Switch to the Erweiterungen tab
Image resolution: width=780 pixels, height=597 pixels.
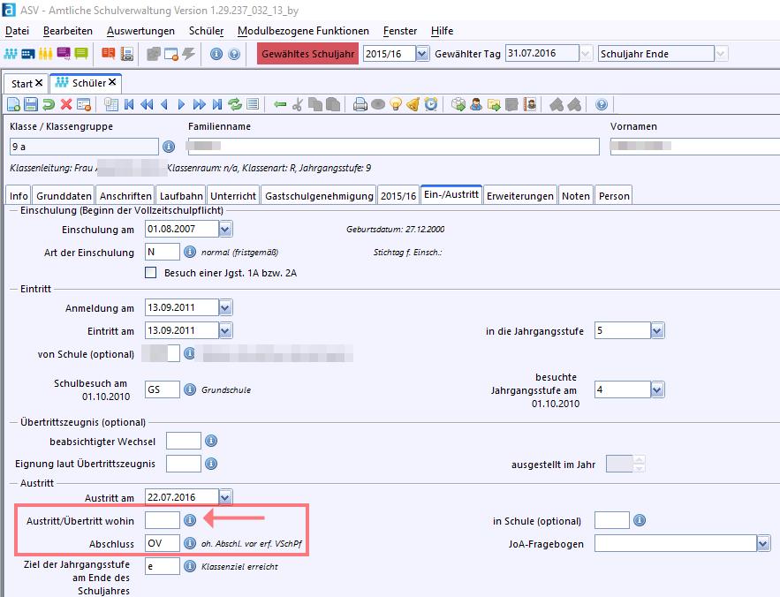pos(519,196)
